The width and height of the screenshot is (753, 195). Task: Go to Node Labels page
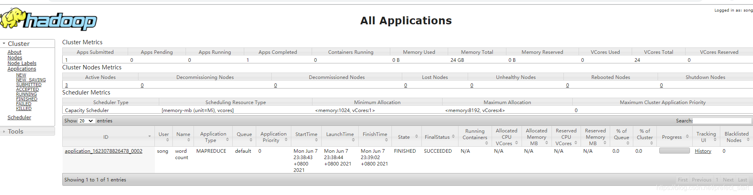tap(22, 63)
